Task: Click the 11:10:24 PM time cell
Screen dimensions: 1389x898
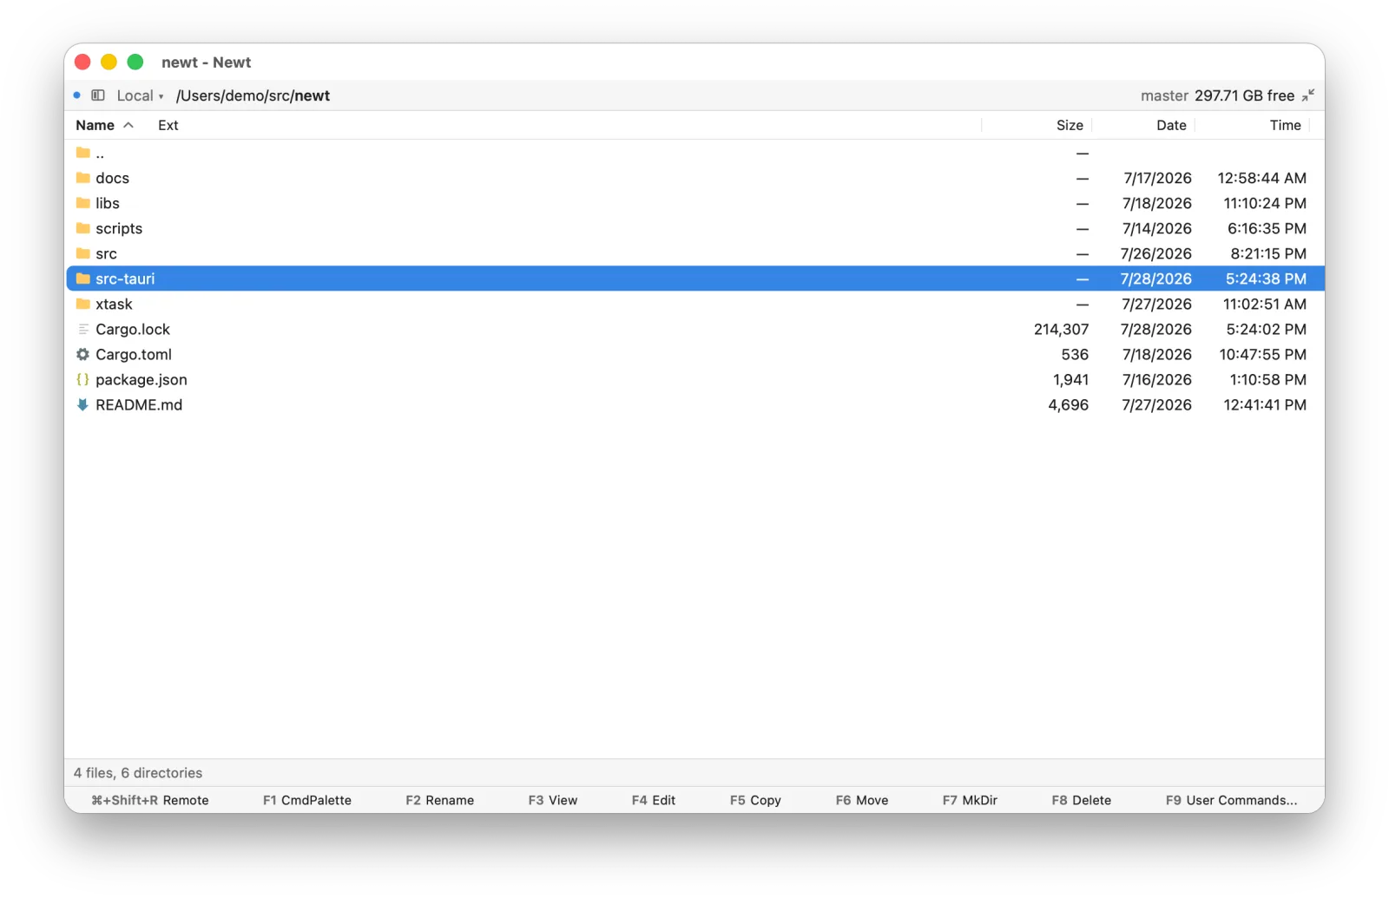Action: [1265, 203]
